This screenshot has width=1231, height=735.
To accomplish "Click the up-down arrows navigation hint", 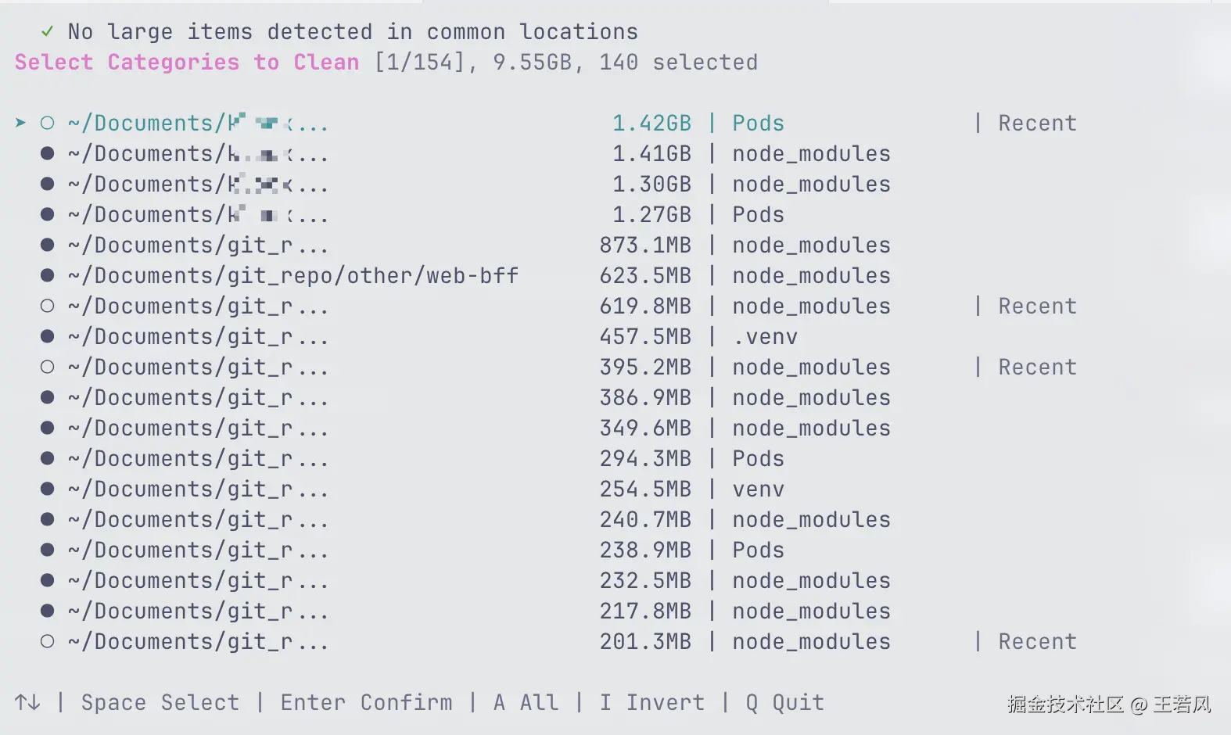I will [x=27, y=702].
